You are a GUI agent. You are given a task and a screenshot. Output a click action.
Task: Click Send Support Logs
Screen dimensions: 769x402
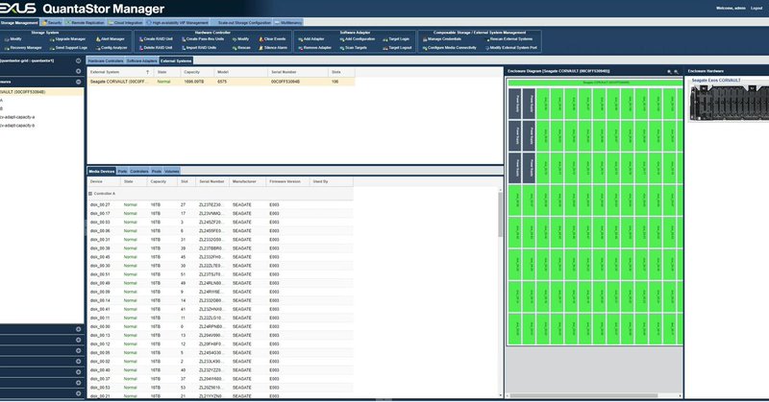[x=68, y=48]
